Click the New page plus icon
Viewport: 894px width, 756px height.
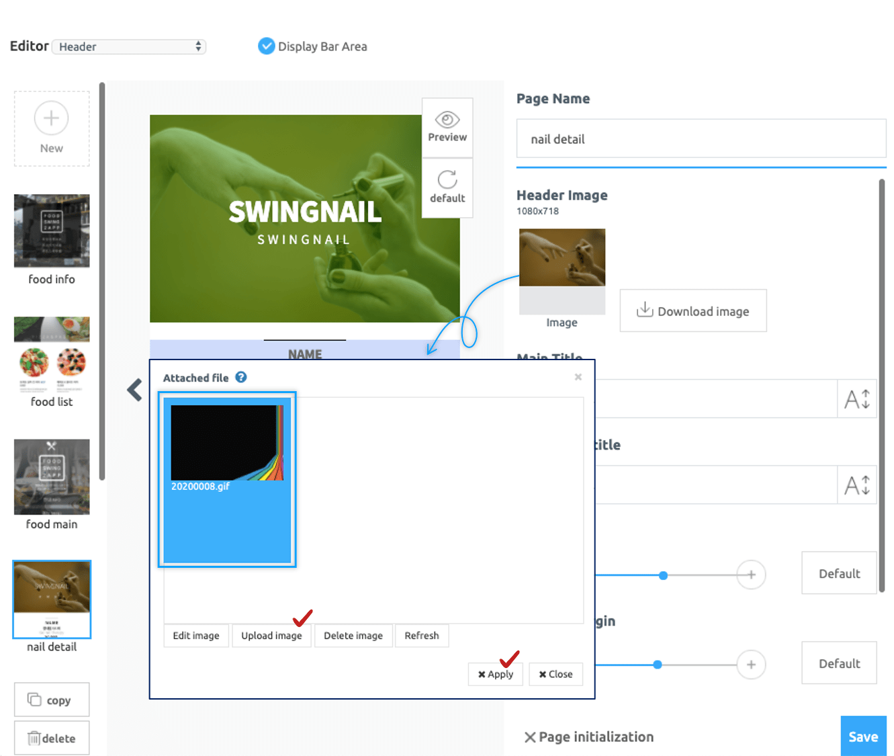[52, 119]
